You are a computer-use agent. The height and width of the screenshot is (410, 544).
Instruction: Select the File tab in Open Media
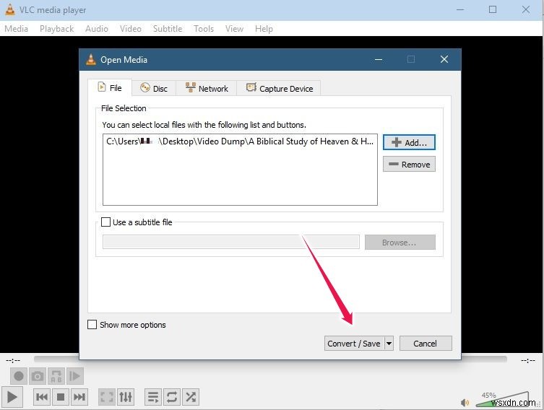point(110,87)
